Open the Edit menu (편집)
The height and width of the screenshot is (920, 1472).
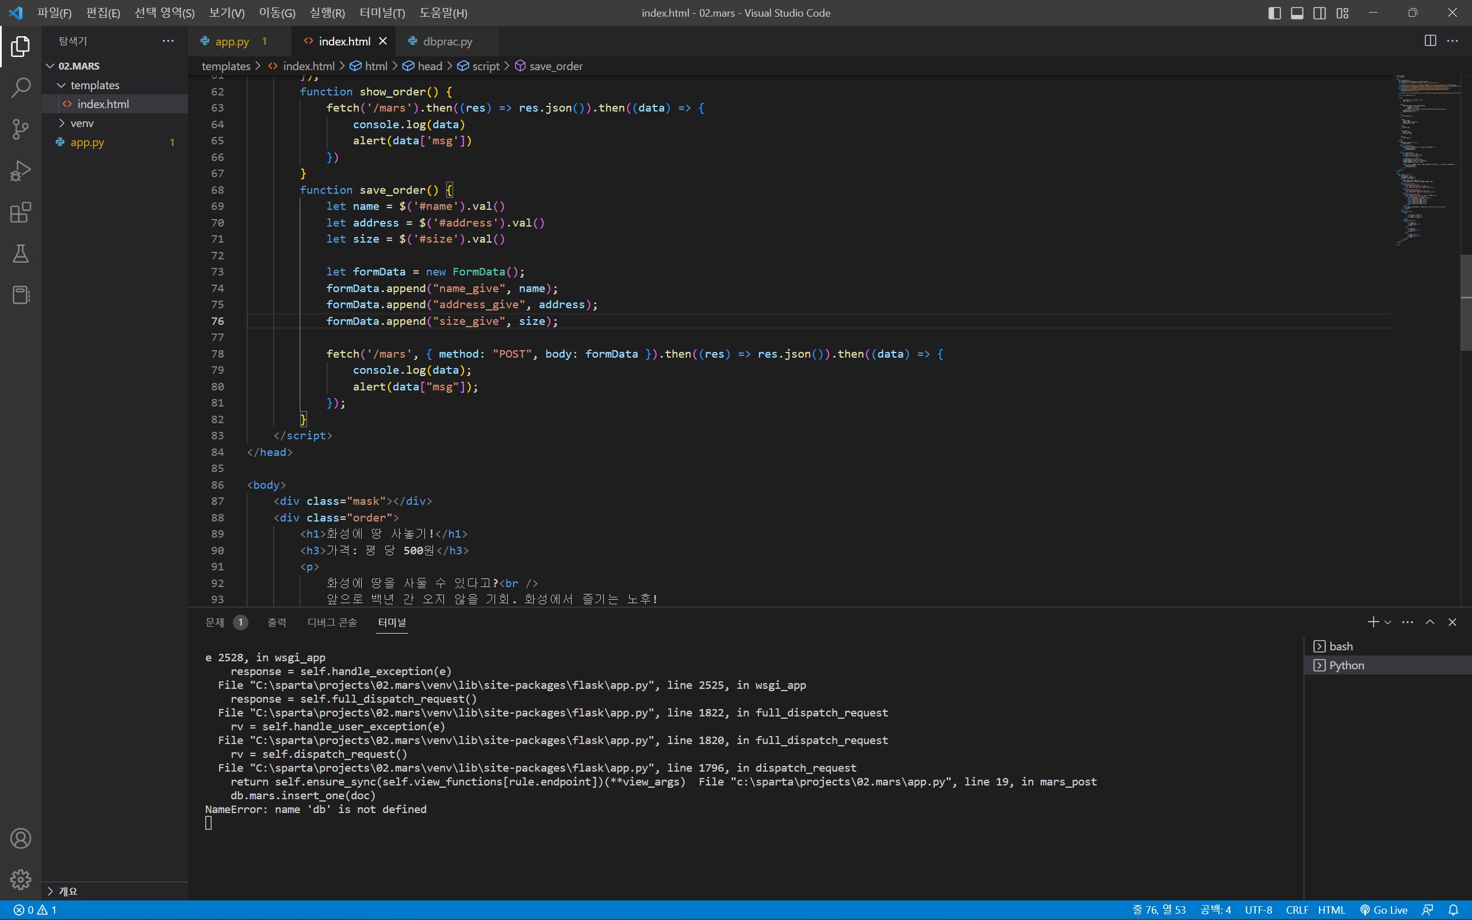[103, 13]
